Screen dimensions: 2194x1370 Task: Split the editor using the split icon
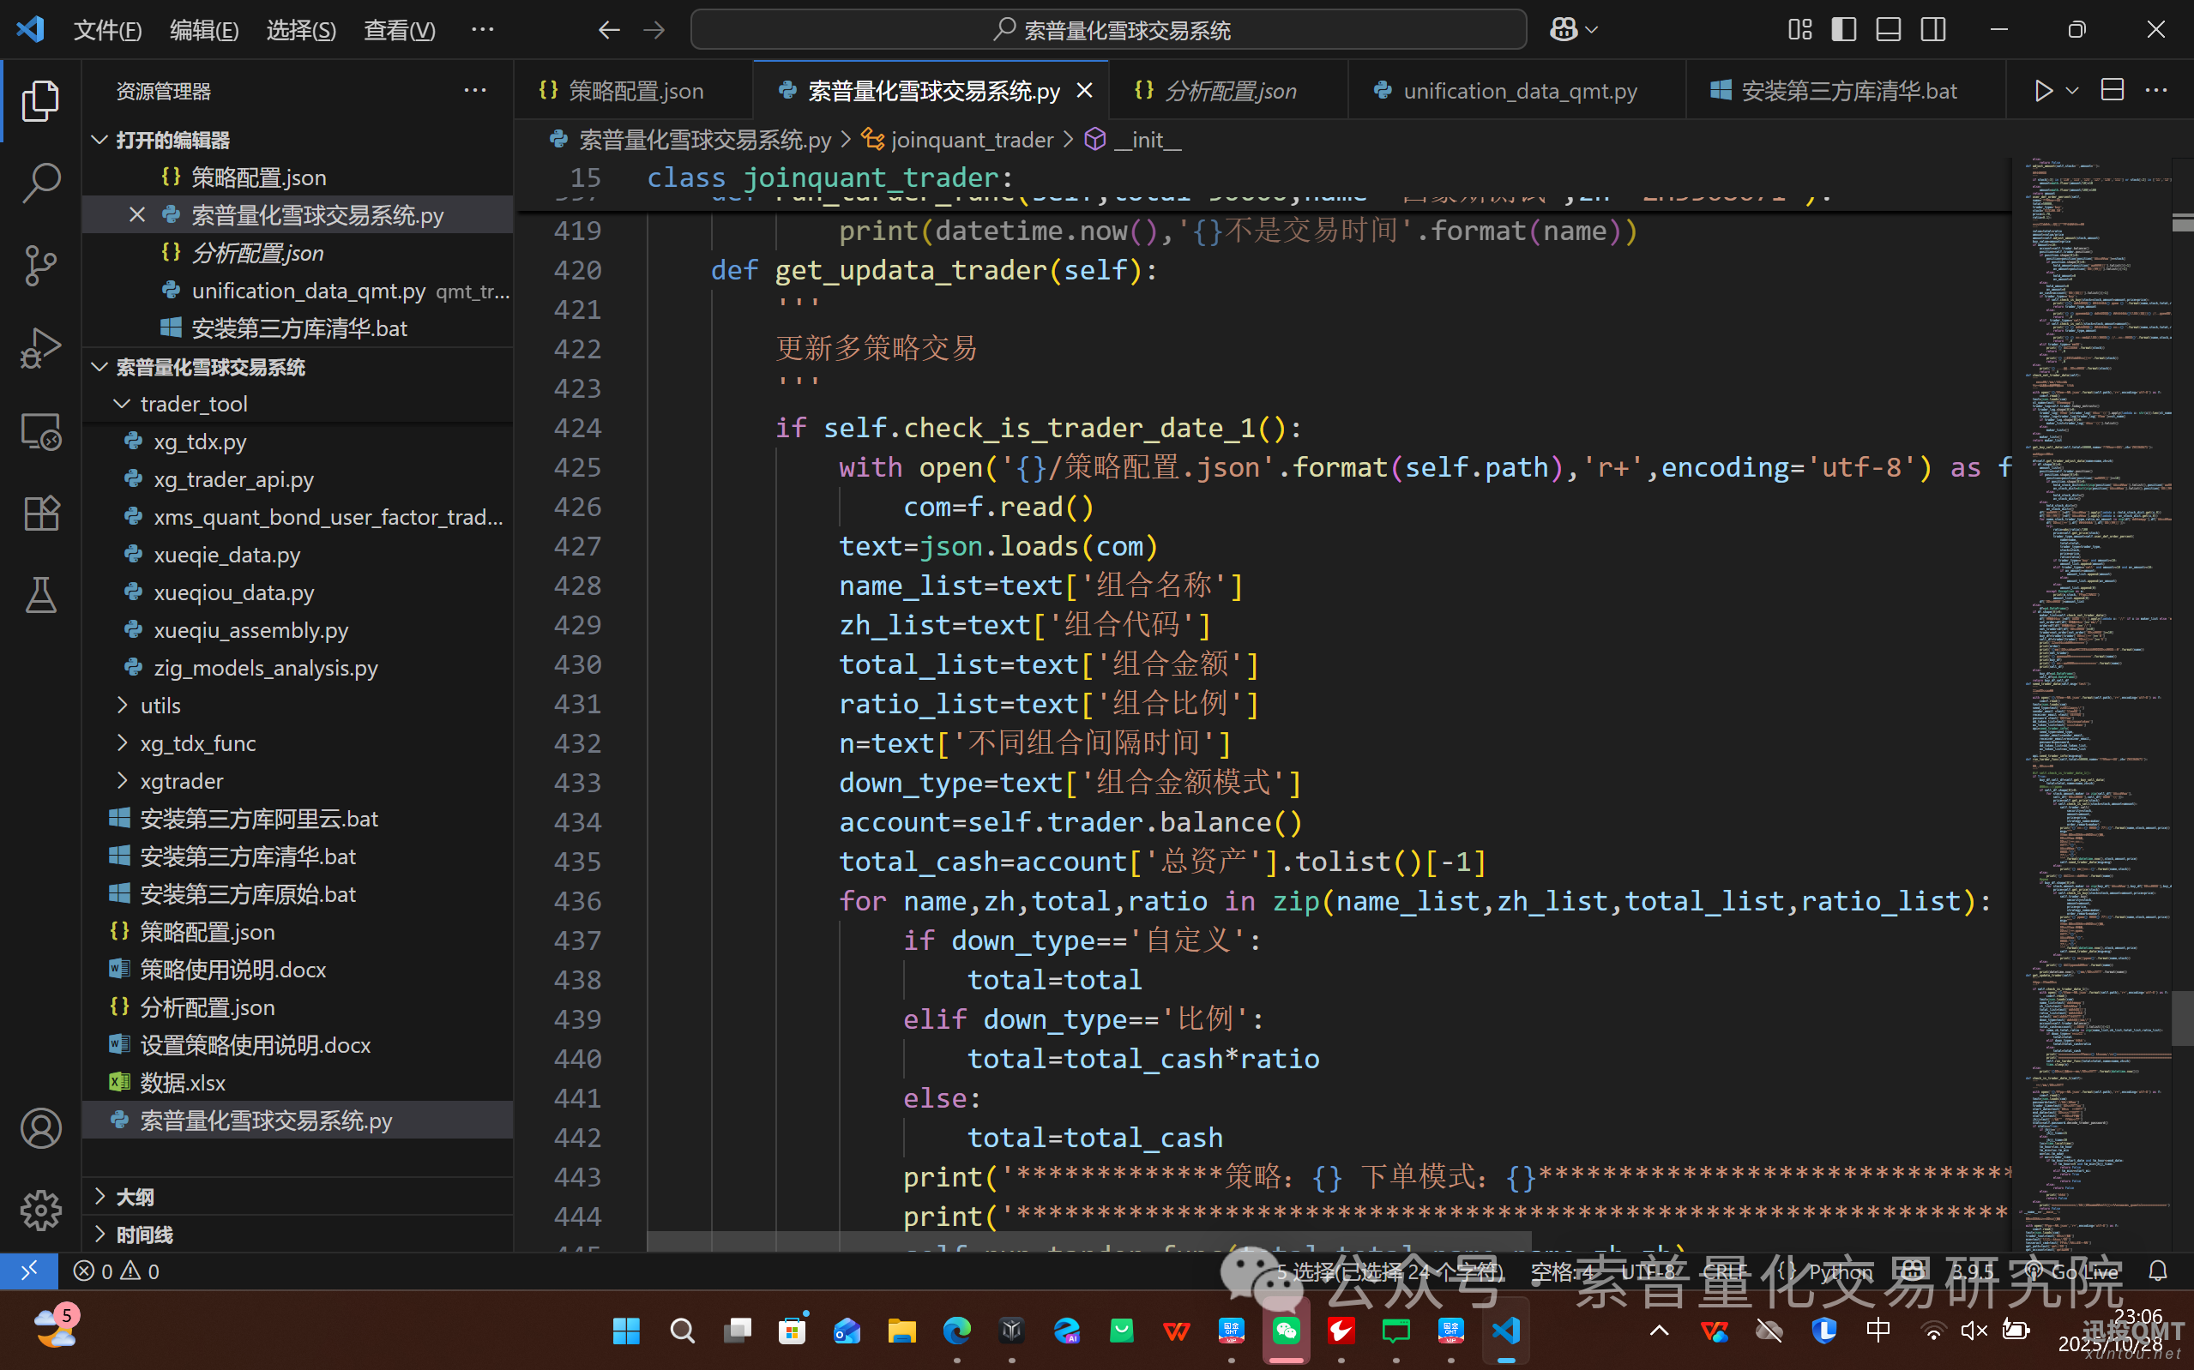click(x=2112, y=90)
